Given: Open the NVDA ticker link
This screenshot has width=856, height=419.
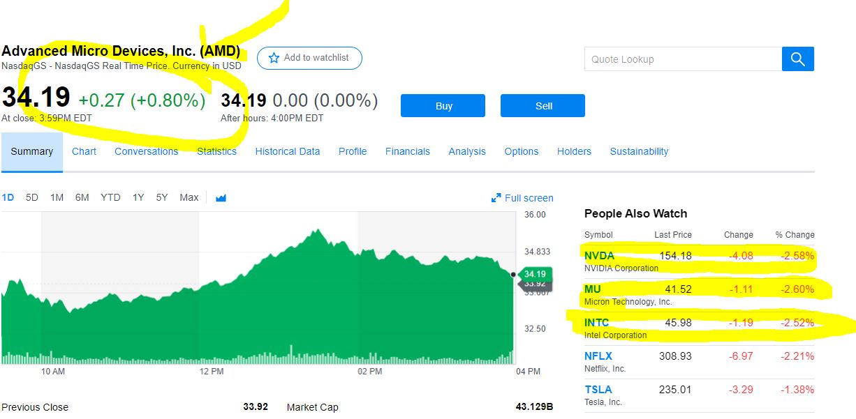Looking at the screenshot, I should [x=599, y=256].
